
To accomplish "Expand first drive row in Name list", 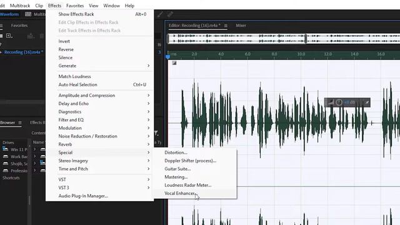I will tap(35, 149).
